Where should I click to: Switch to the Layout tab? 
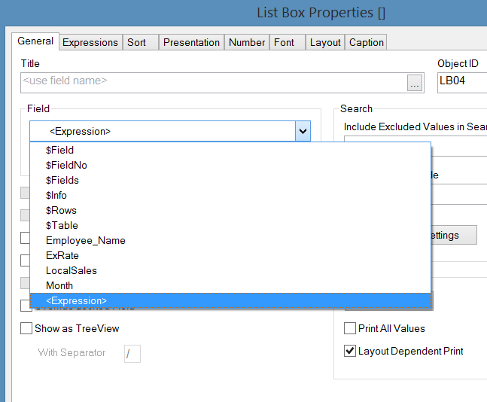(325, 43)
